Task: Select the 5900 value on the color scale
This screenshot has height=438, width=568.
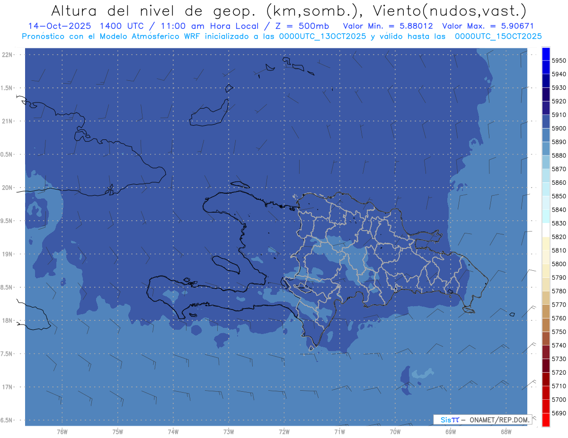Action: click(x=559, y=129)
